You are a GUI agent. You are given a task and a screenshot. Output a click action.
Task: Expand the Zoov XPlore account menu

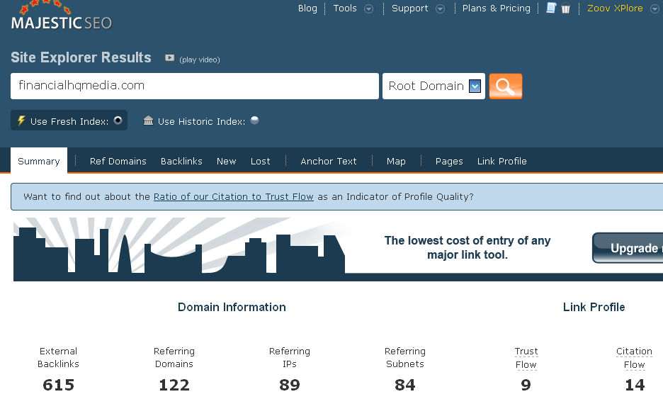pos(655,9)
